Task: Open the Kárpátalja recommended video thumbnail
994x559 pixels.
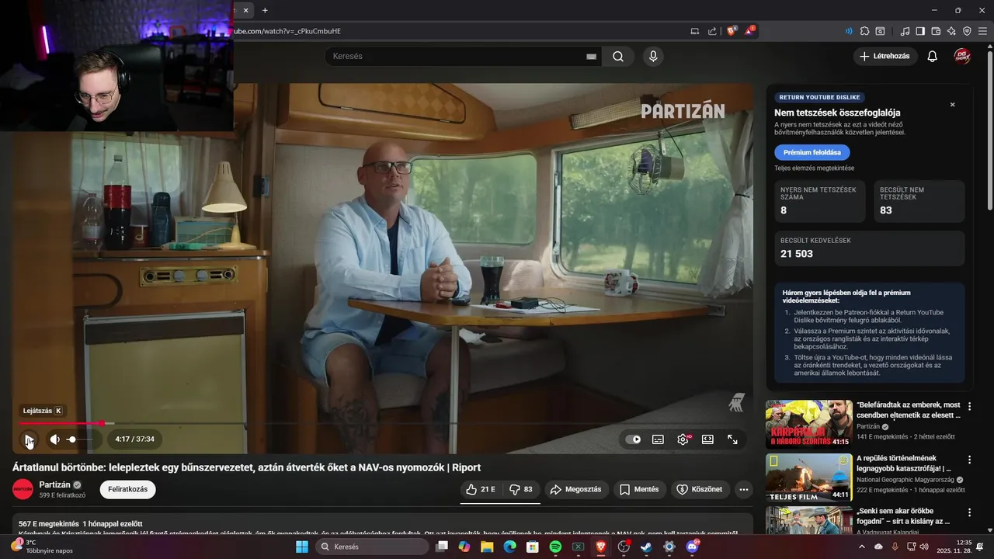Action: tap(808, 424)
